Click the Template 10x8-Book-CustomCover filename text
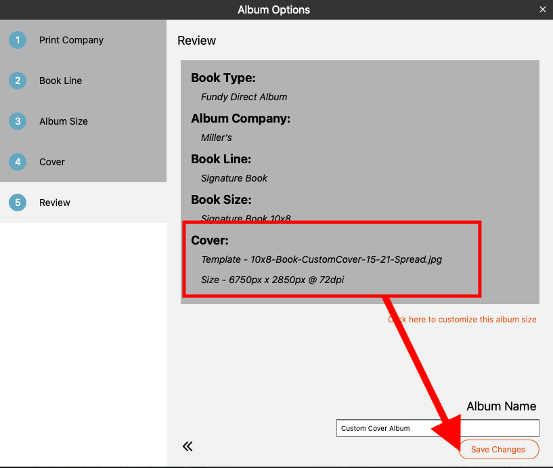Image resolution: width=553 pixels, height=468 pixels. click(322, 259)
